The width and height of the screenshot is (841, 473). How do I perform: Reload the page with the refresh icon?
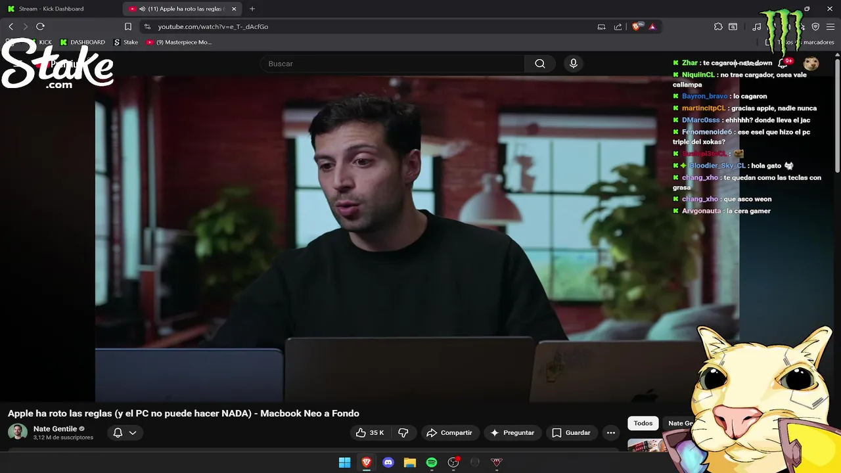point(40,26)
